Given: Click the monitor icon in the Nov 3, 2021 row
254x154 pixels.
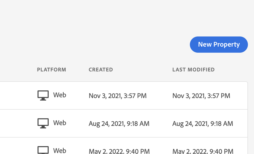Looking at the screenshot, I should (43, 95).
